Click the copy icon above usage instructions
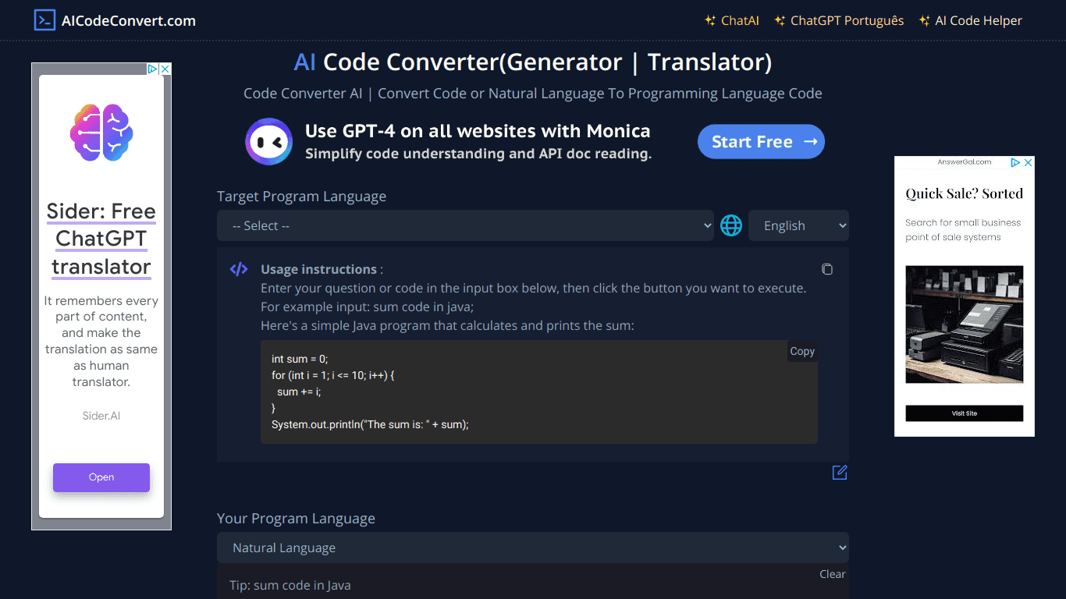This screenshot has height=599, width=1066. click(x=827, y=268)
